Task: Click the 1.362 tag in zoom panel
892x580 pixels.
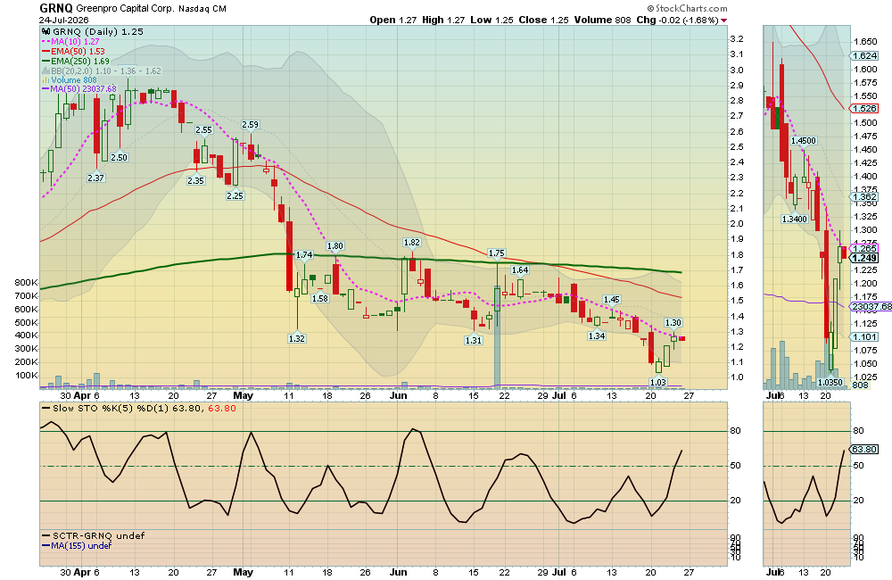Action: 864,197
